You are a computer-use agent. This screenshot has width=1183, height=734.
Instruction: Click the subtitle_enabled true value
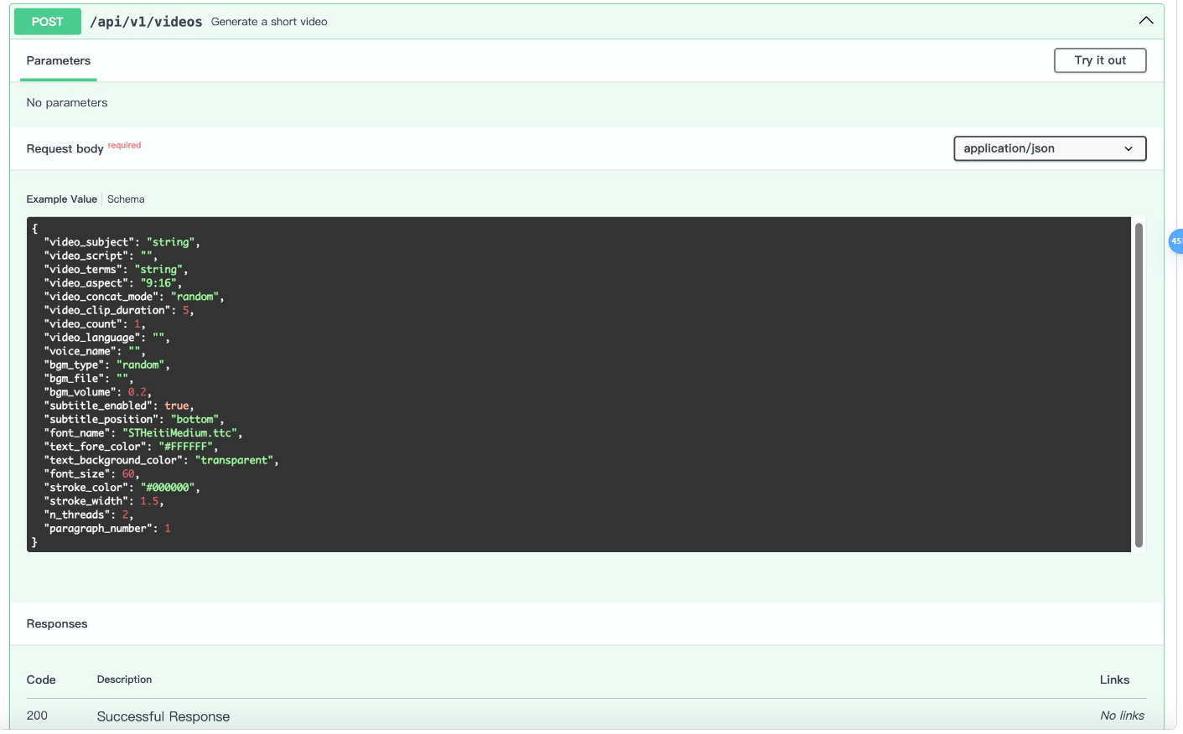tap(176, 406)
